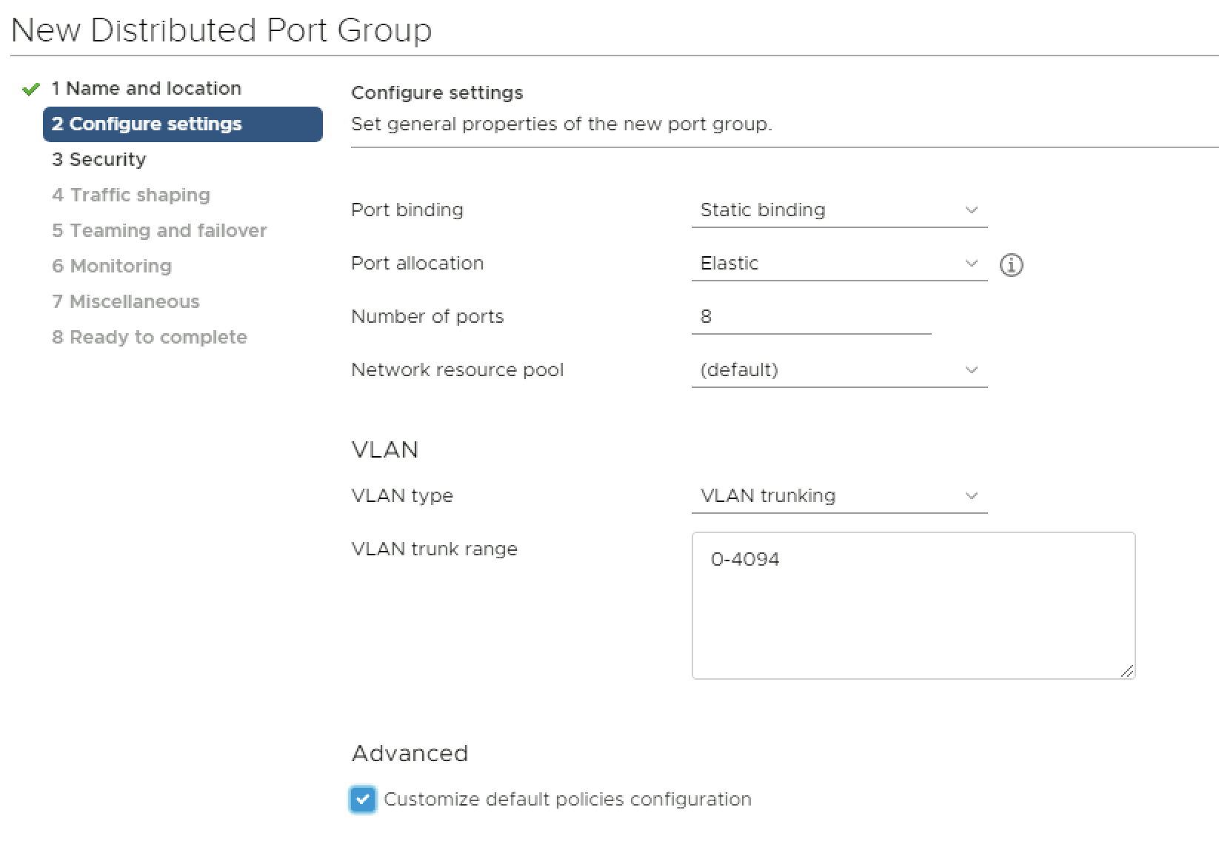1219x850 pixels.
Task: Click the resize handle of VLAN trunk range box
Action: click(1126, 671)
